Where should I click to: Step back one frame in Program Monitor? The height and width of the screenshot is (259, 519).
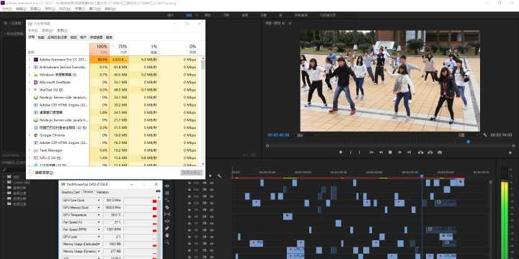point(381,153)
